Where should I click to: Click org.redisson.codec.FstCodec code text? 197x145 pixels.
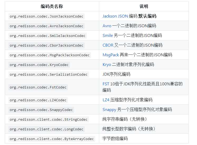(38, 87)
